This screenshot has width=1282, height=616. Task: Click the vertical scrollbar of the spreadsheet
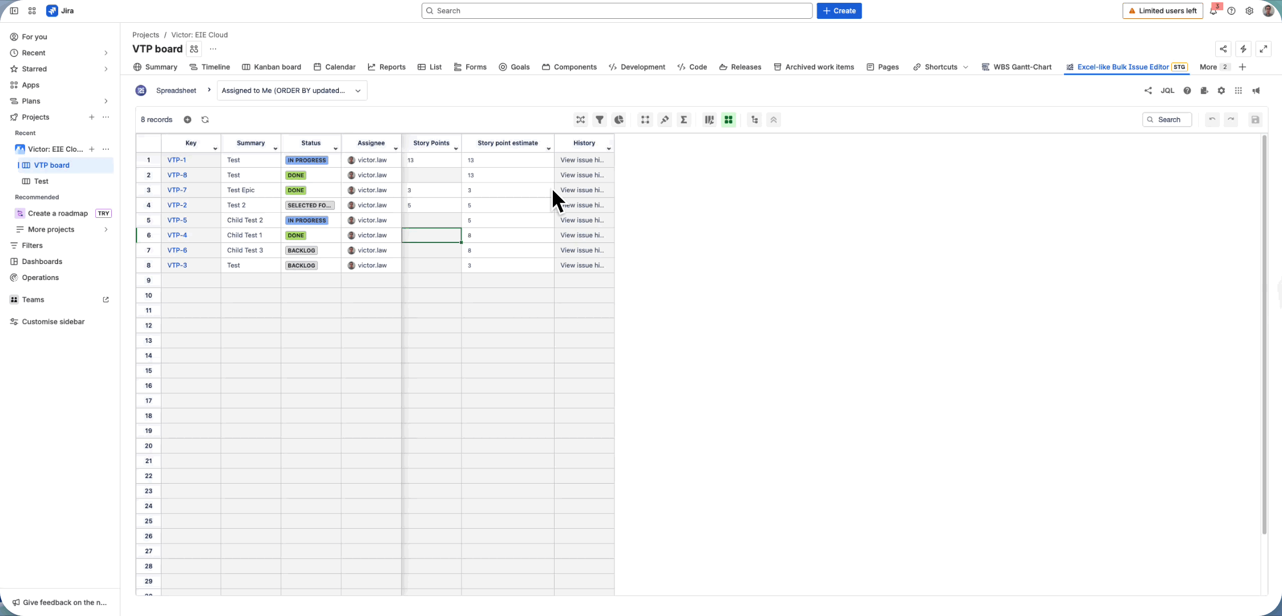(1264, 335)
